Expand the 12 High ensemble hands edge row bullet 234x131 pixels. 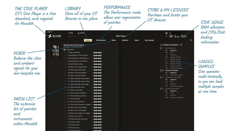[x=65, y=84]
